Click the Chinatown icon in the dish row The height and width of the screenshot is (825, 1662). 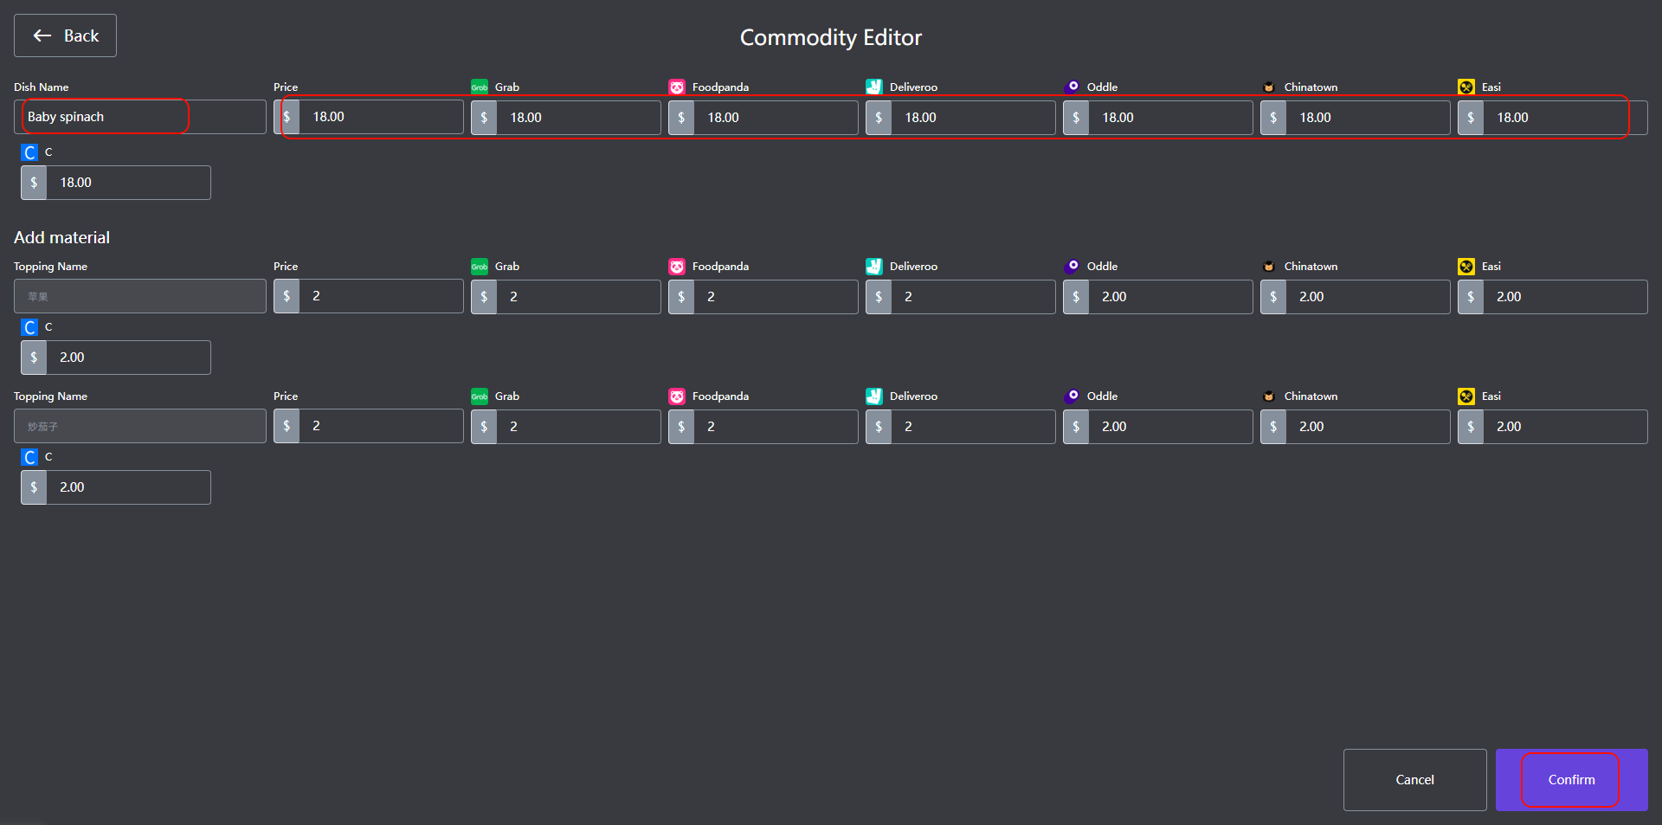pos(1269,87)
